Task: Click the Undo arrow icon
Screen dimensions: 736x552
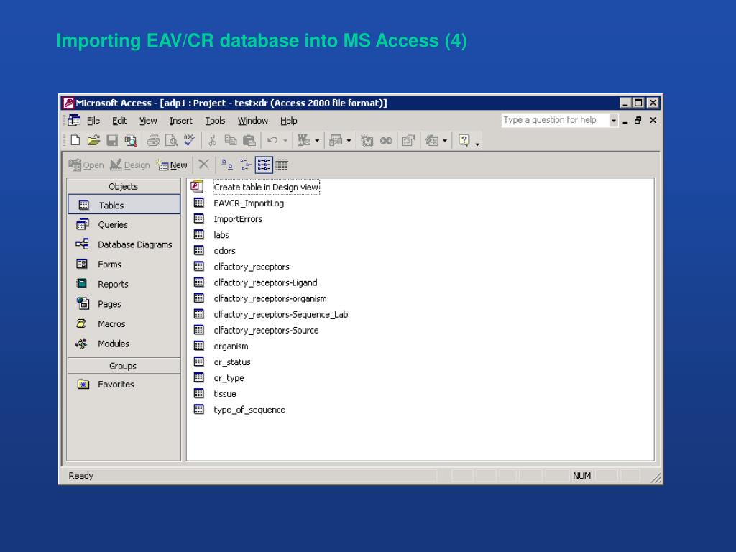Action: [272, 140]
